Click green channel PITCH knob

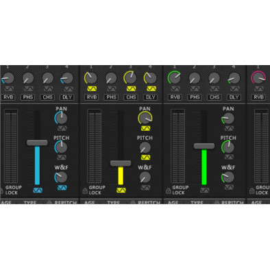[228, 147]
